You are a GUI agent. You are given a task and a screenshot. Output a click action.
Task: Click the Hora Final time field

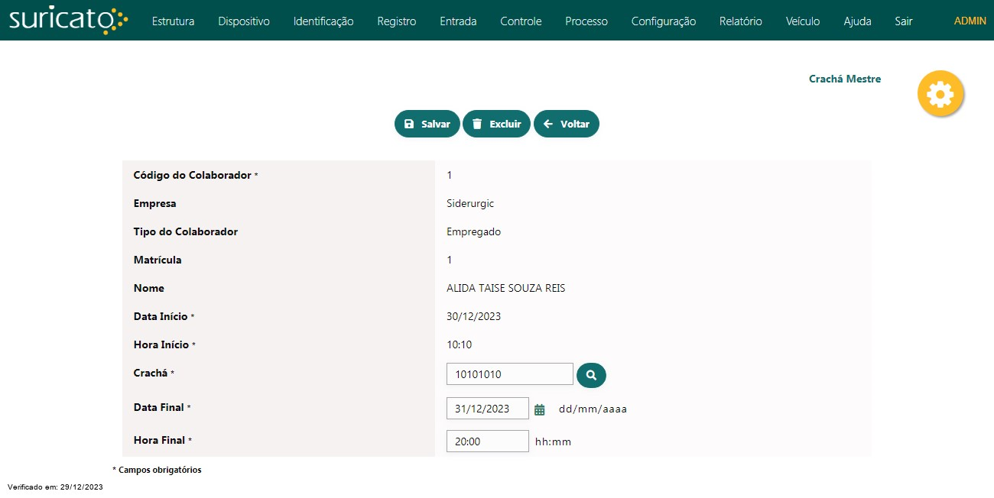tap(487, 441)
